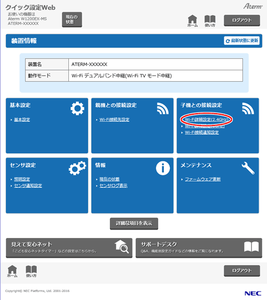The height and width of the screenshot is (300, 267).
Task: Open the サポートデスク banner
Action: point(199,248)
